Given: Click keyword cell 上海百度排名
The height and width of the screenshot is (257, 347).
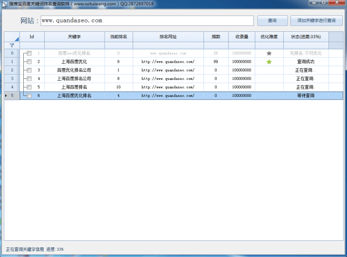Looking at the screenshot, I should (74, 87).
